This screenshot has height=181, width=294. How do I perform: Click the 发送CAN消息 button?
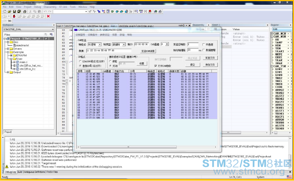click(x=148, y=51)
